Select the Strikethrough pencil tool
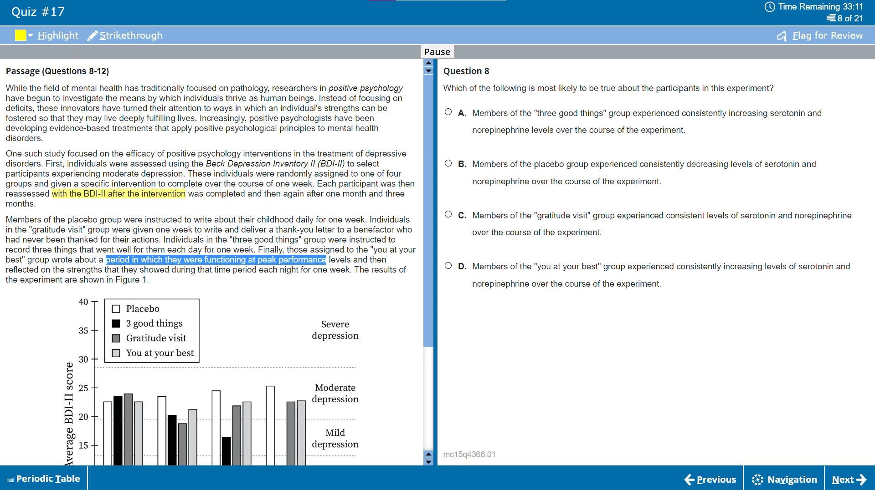 [93, 35]
